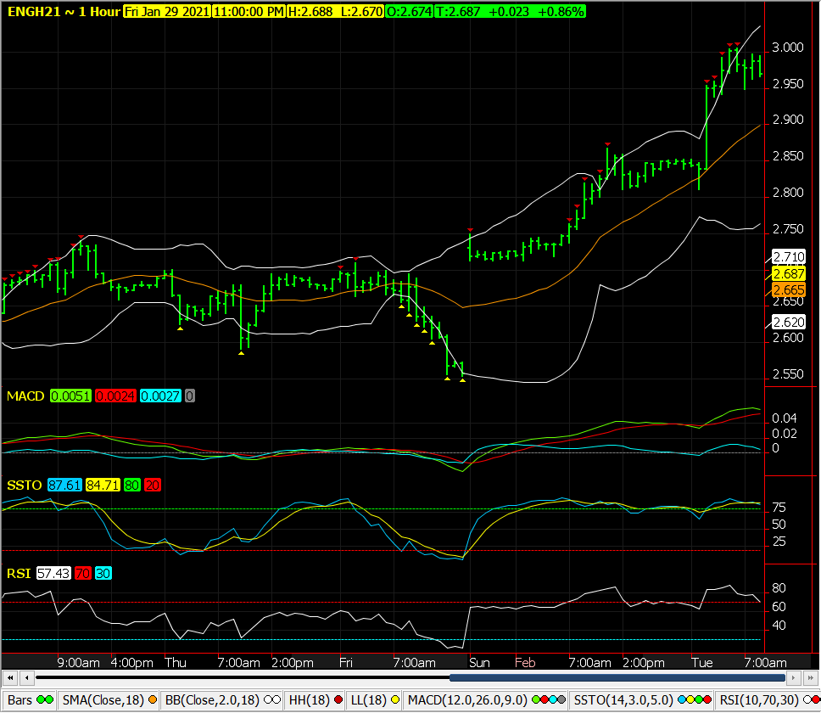Click the Tue label on the time axis
Screen dimensions: 821x713
702,663
